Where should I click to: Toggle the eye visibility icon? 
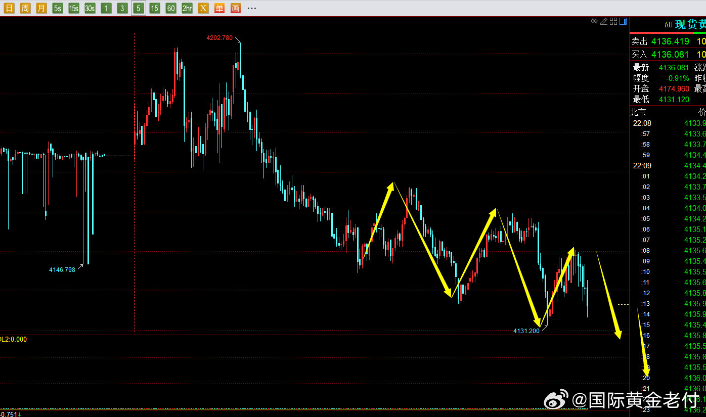tap(595, 21)
